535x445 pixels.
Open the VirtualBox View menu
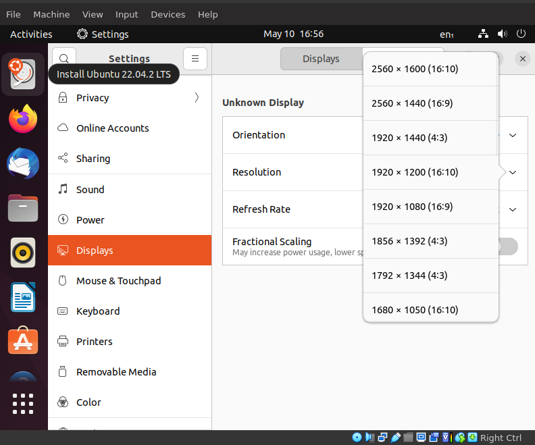coord(93,14)
